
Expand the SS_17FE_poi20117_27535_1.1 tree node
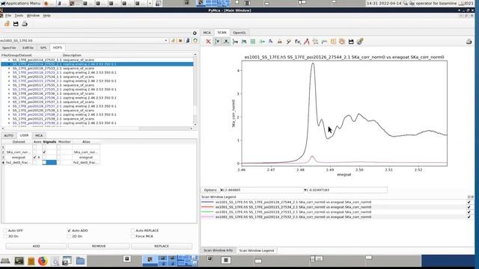pyautogui.click(x=9, y=85)
